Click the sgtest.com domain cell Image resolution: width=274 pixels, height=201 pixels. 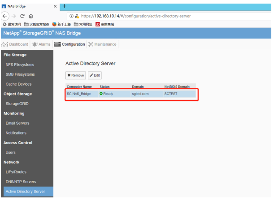(140, 94)
